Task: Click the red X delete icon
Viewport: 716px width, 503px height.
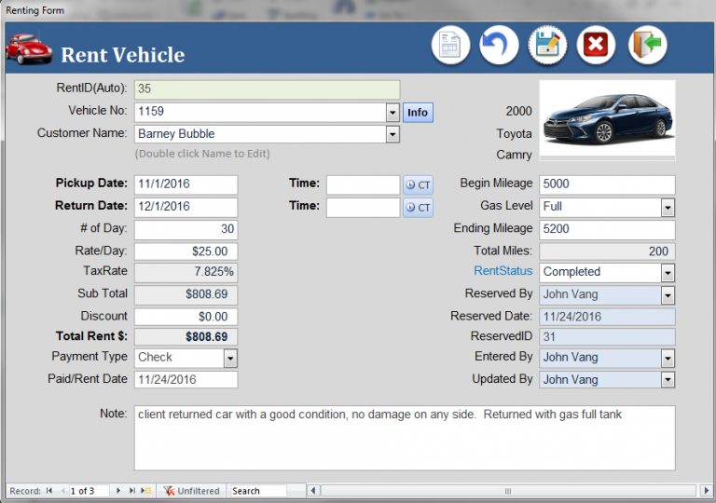Action: tap(596, 45)
